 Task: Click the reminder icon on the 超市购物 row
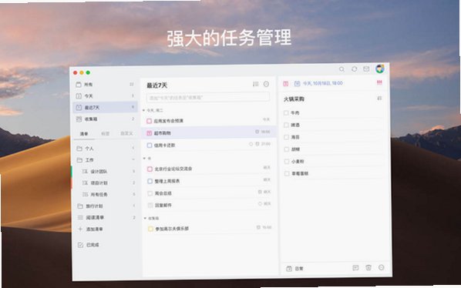coord(257,132)
